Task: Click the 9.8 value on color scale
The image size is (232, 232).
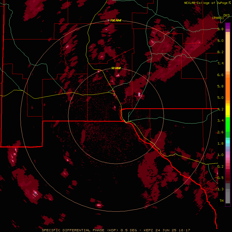Action: (x=220, y=29)
